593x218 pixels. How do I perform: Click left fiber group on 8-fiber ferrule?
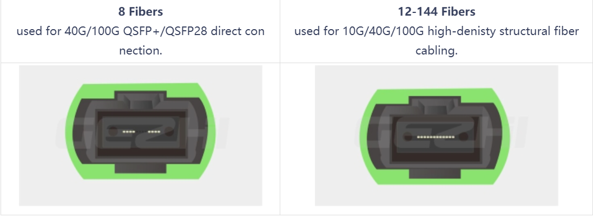[x=129, y=131]
